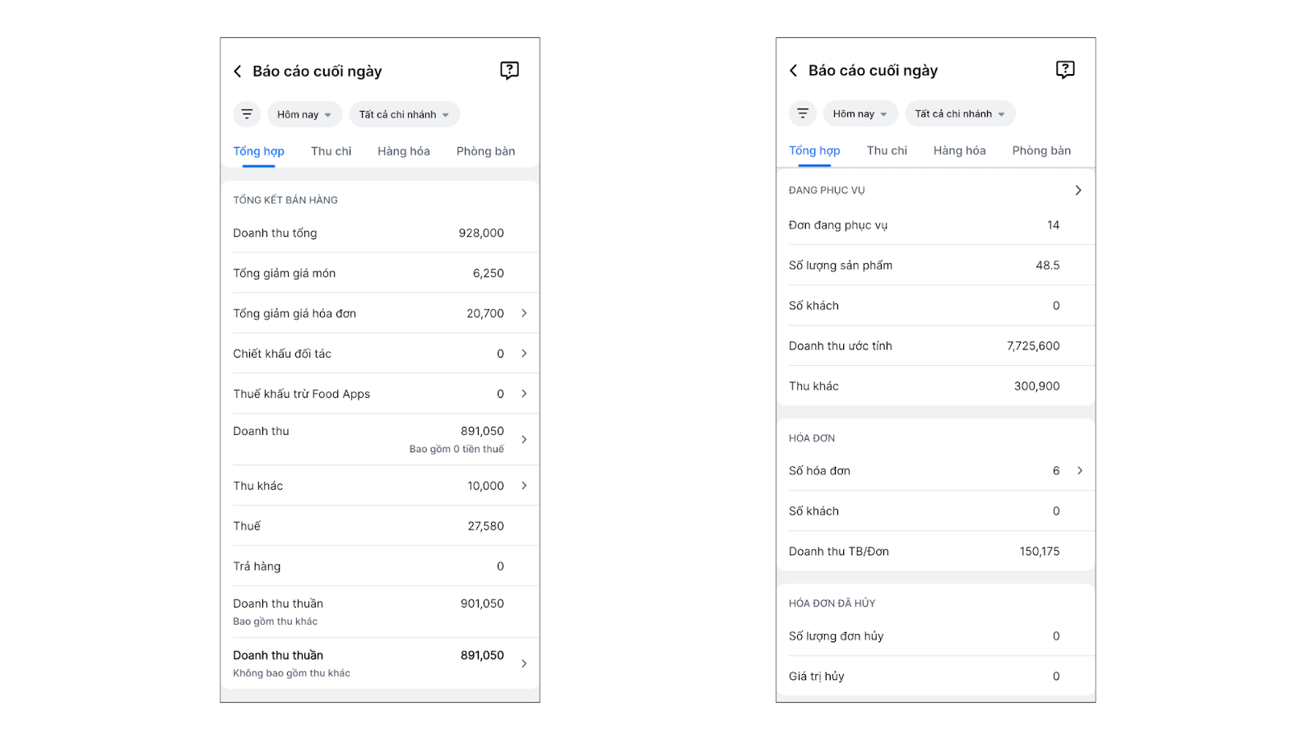
Task: Switch to "Thu chi" tab on left screen
Action: click(331, 151)
